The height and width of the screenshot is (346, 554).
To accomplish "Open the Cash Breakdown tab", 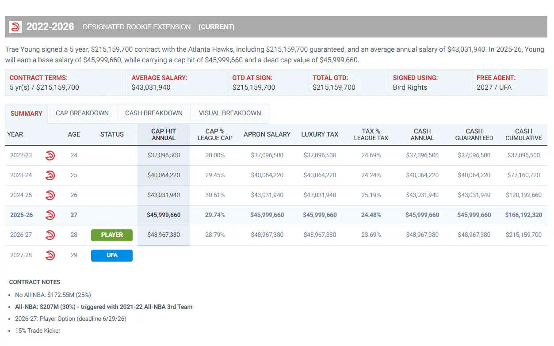I will [153, 114].
